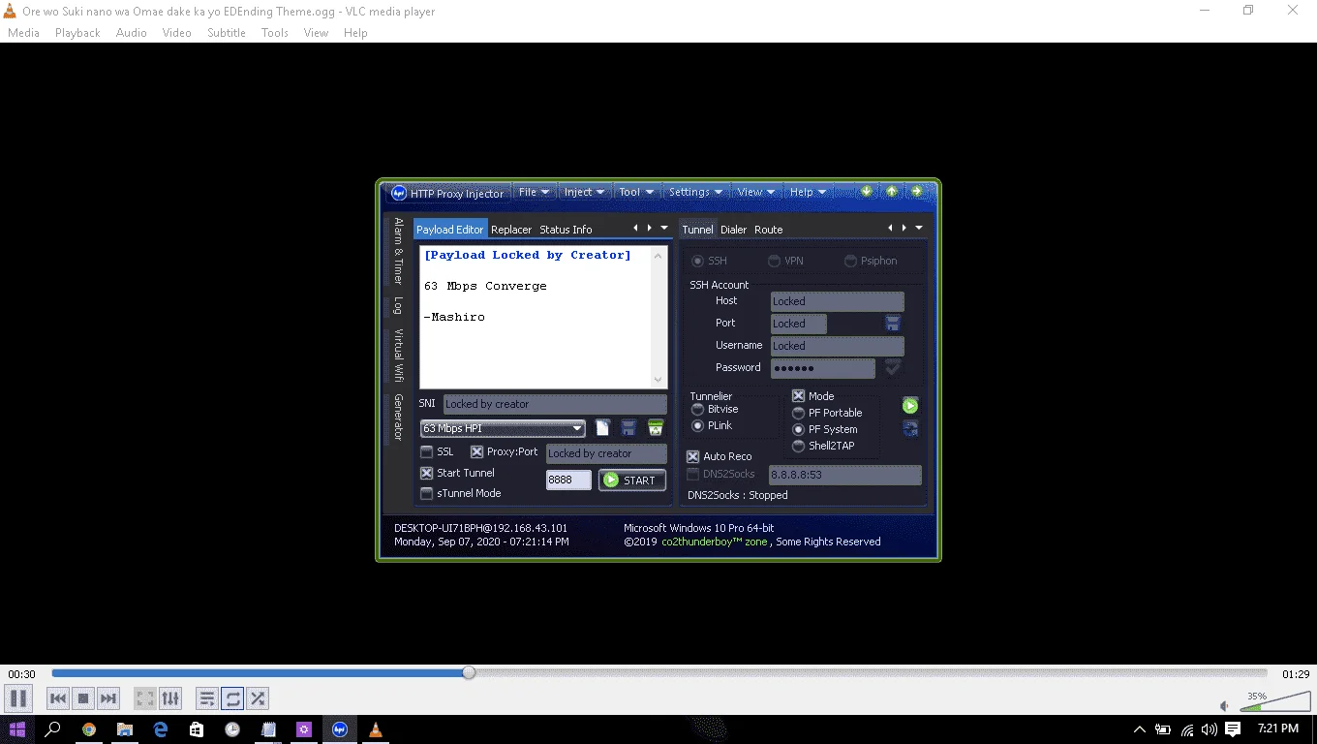Image resolution: width=1317 pixels, height=744 pixels.
Task: Pause playback in VLC
Action: (x=18, y=697)
